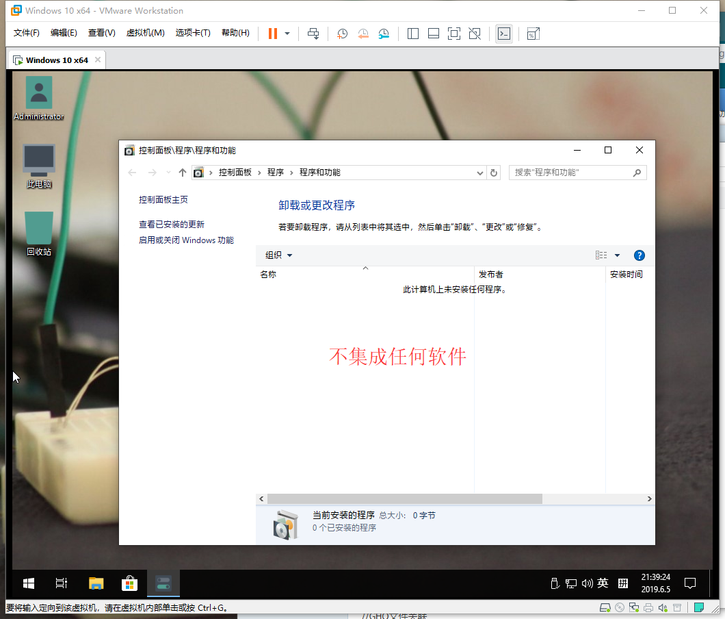This screenshot has height=619, width=725.
Task: Select the Administrator desktop icon
Action: coord(39,99)
